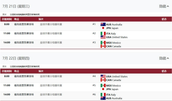Click the Australia flag in match #6
This screenshot has width=172, height=101.
(x=103, y=98)
